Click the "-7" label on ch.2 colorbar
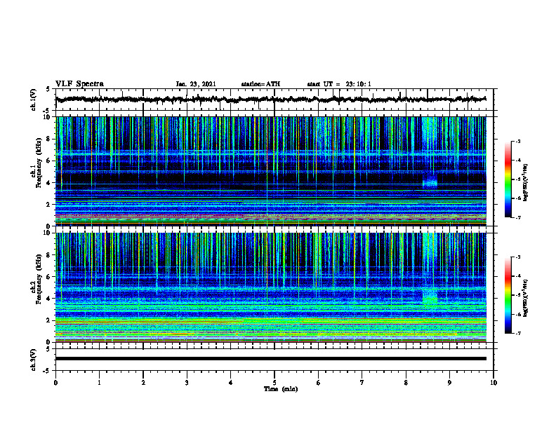The height and width of the screenshot is (429, 556). [x=518, y=333]
